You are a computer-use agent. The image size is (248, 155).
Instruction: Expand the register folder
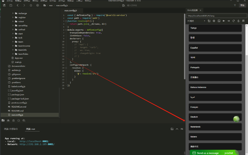[x=13, y=17]
